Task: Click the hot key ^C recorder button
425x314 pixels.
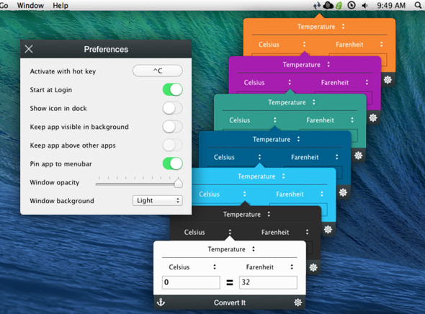Action: (x=158, y=71)
